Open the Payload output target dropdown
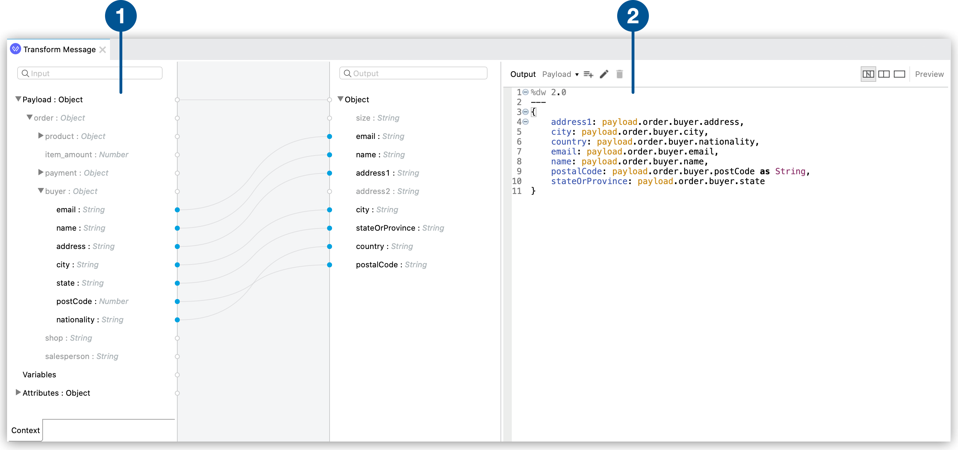Image resolution: width=958 pixels, height=450 pixels. click(576, 74)
